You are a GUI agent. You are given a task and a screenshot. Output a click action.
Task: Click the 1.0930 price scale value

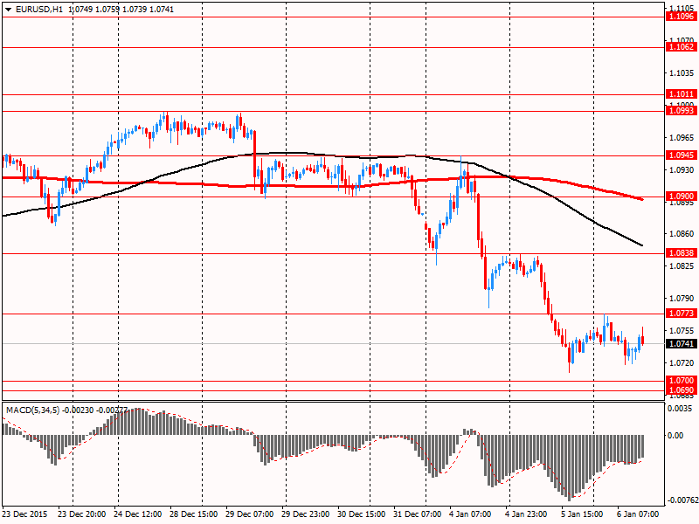coord(682,169)
